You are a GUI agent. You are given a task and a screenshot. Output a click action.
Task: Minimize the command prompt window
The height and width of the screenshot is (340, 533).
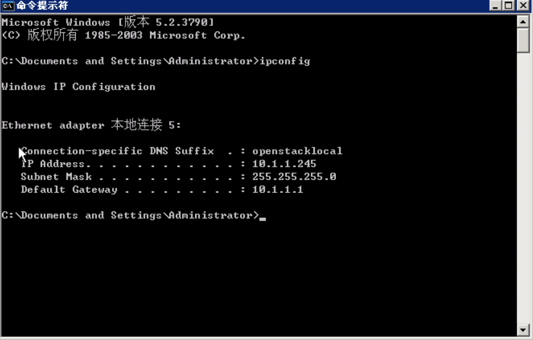tap(495, 5)
